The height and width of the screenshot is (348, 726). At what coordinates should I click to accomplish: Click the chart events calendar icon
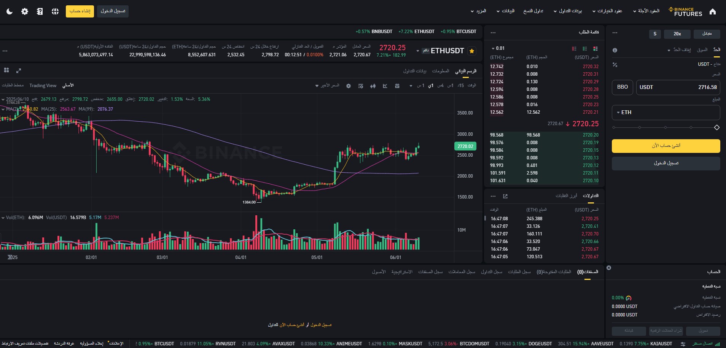point(398,86)
